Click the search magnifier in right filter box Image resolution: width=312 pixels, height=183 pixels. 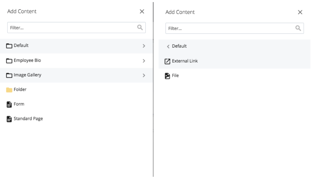point(298,28)
